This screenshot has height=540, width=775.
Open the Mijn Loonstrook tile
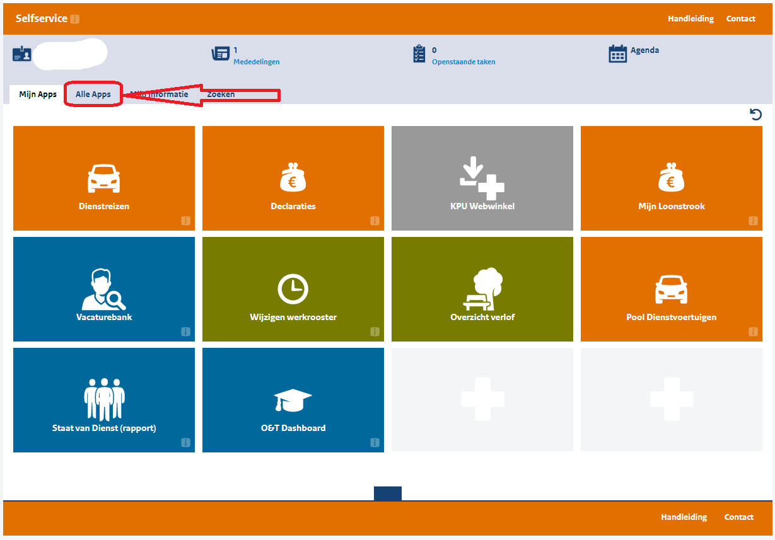[x=671, y=178]
